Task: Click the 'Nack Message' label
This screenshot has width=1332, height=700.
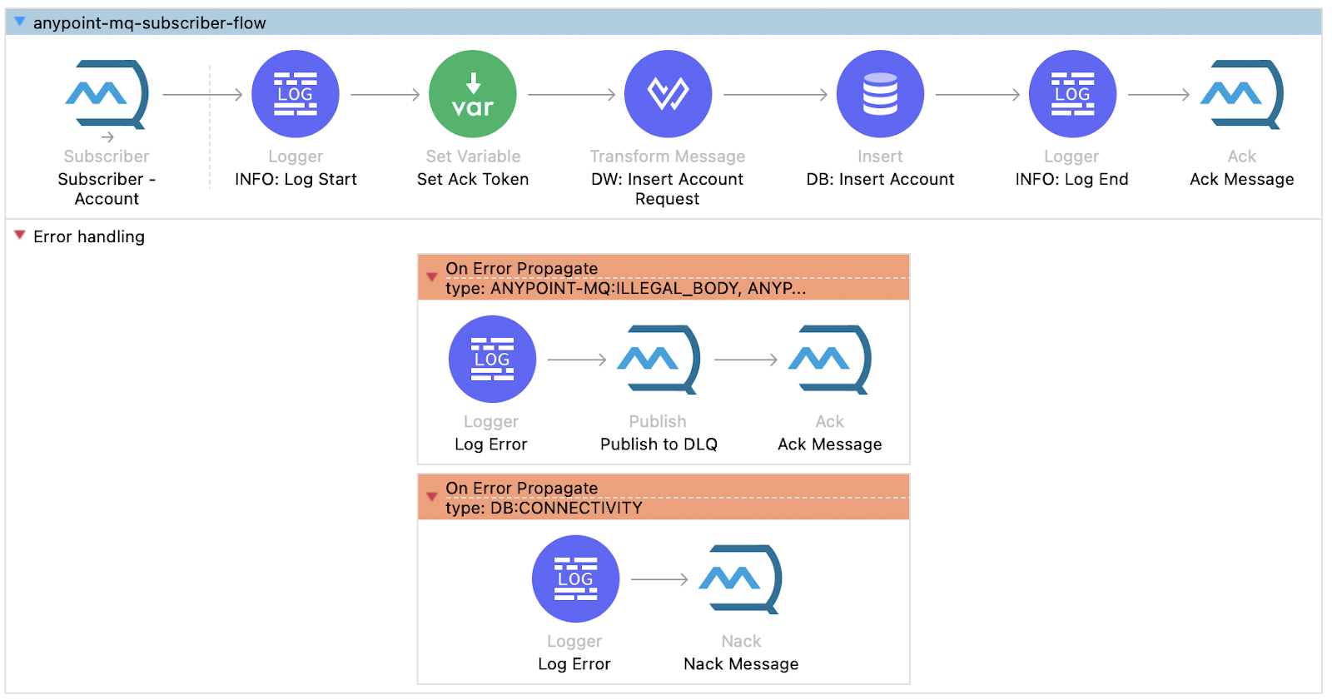Action: pyautogui.click(x=741, y=664)
